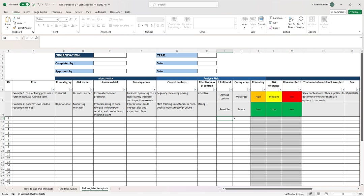Open the Likelihood dropdown on the selected cell

(x=234, y=118)
